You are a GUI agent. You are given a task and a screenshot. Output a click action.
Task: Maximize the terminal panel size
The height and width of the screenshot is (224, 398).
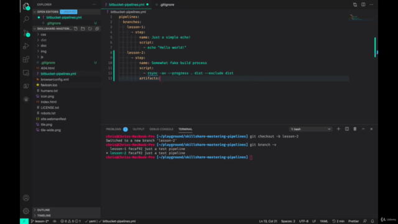tap(363, 129)
